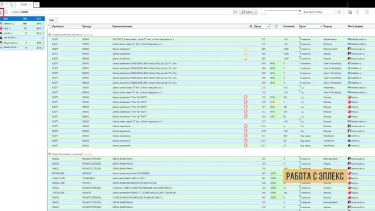Image resolution: width=375 pixels, height=211 pixels.
Task: Select the TOYOTA brand cell
Action: click(x=86, y=183)
